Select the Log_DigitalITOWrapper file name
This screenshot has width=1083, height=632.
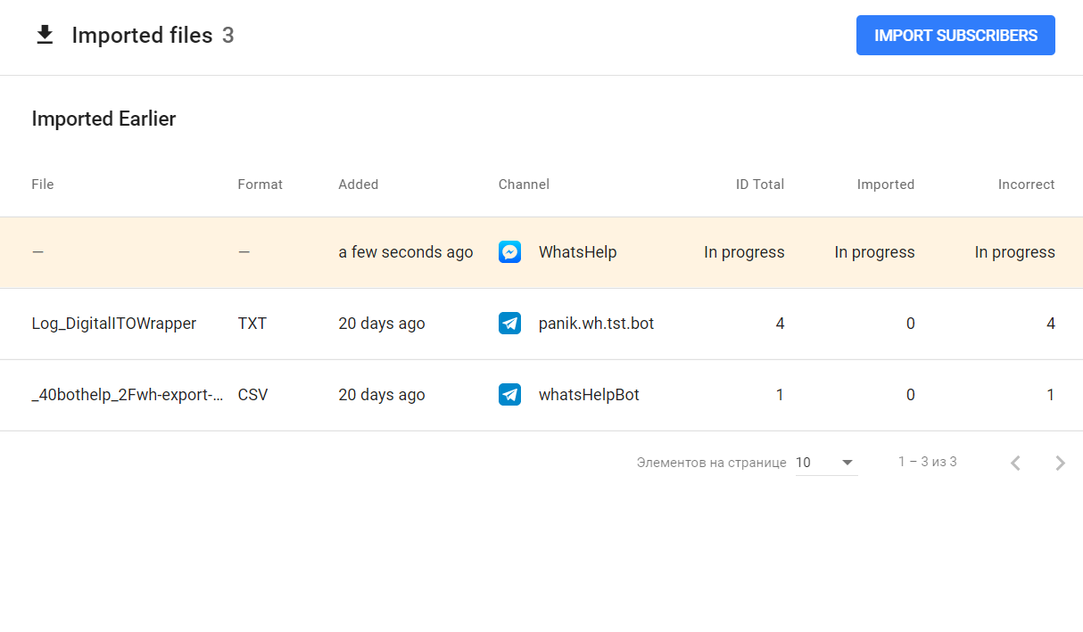point(114,324)
